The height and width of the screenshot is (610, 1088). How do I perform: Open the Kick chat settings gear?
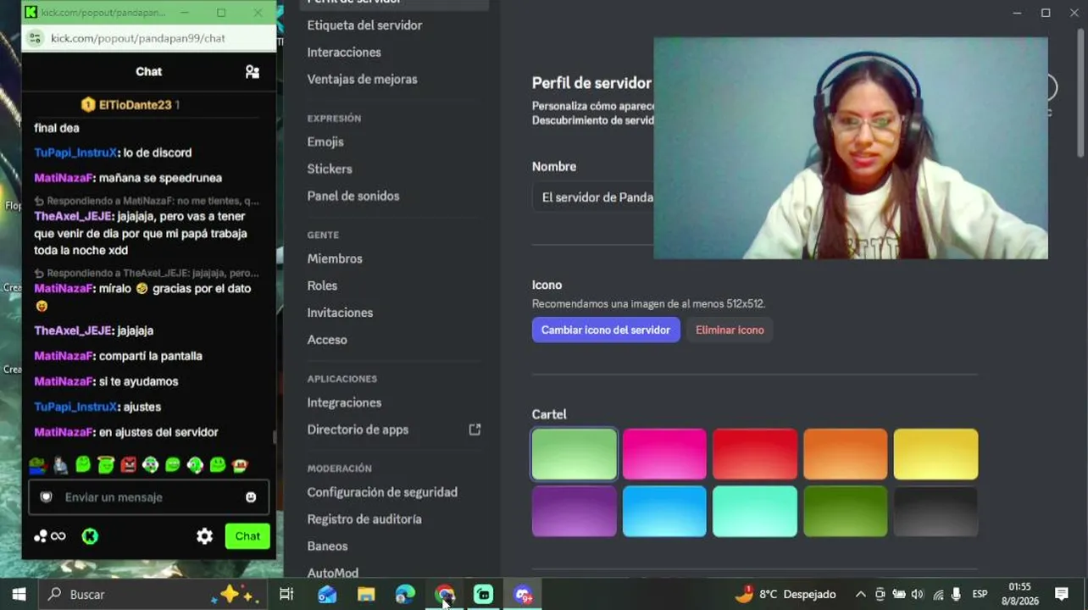204,536
